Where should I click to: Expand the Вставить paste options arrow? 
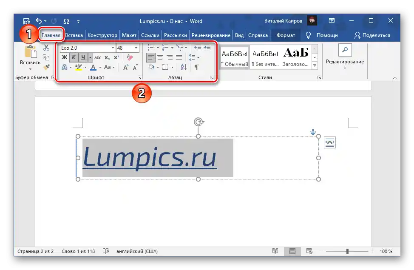coord(30,69)
